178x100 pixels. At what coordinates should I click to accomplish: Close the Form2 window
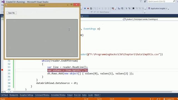click(76, 5)
